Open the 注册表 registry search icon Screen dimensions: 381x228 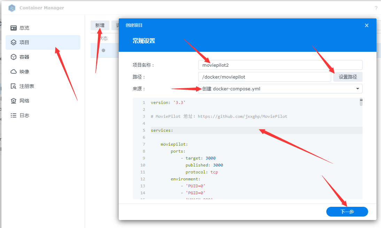(14, 86)
